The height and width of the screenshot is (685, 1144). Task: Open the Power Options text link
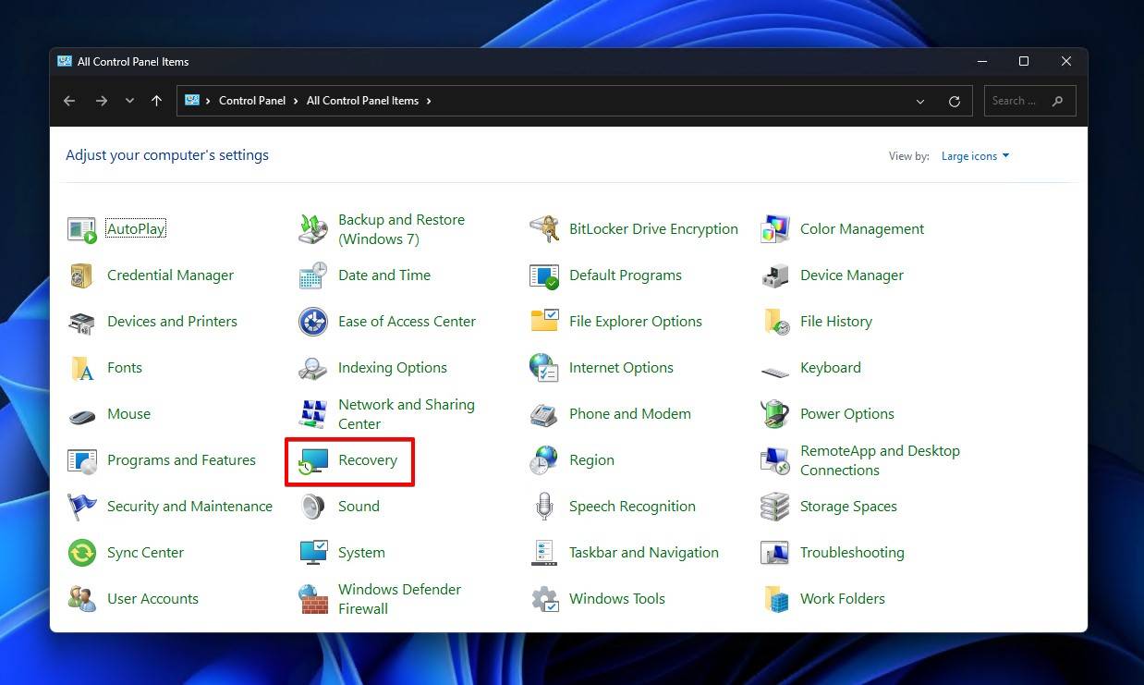[847, 414]
